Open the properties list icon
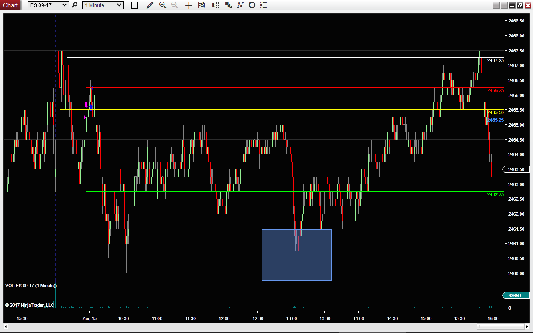This screenshot has height=333, width=533. pyautogui.click(x=264, y=5)
